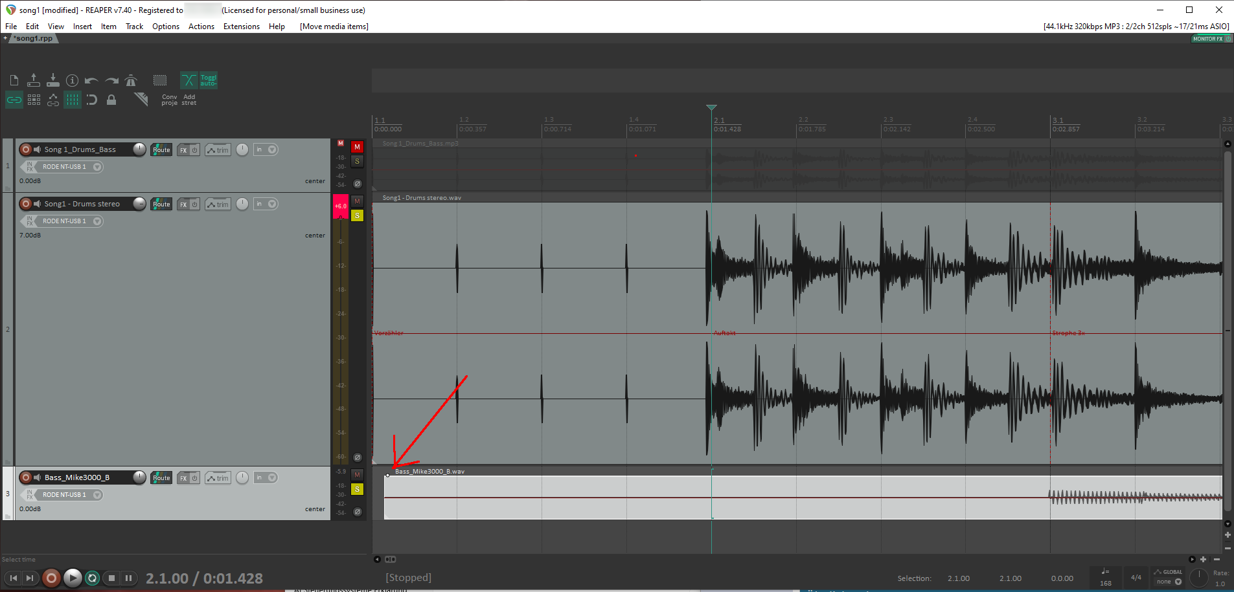Go to project start transport button
Image resolution: width=1234 pixels, height=592 pixels.
pyautogui.click(x=13, y=578)
